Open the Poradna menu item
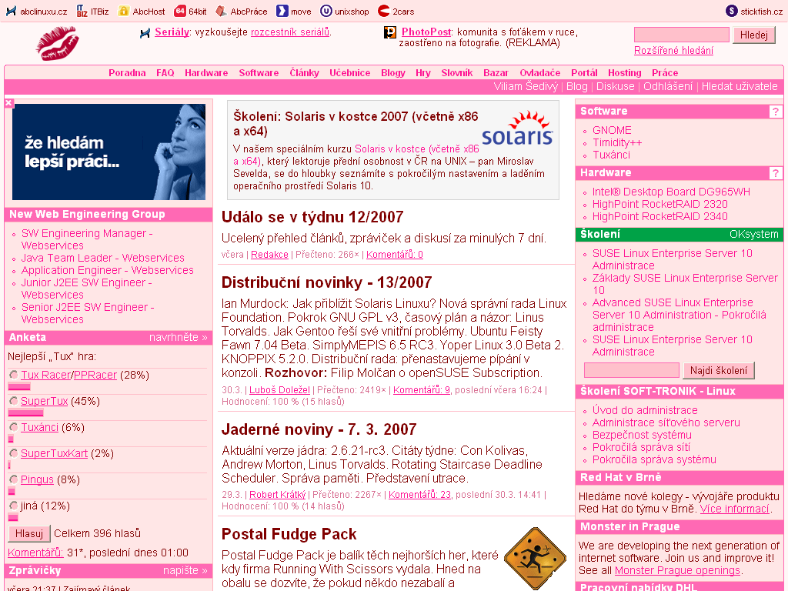The height and width of the screenshot is (591, 788). 127,73
